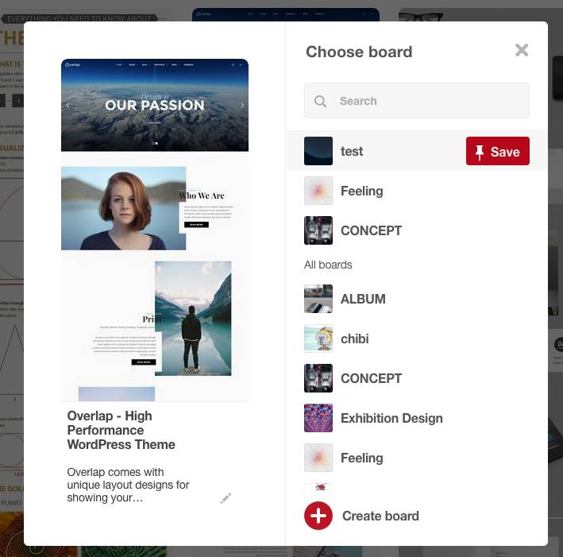
Task: Click the Overlap theme pin preview image
Action: [155, 230]
